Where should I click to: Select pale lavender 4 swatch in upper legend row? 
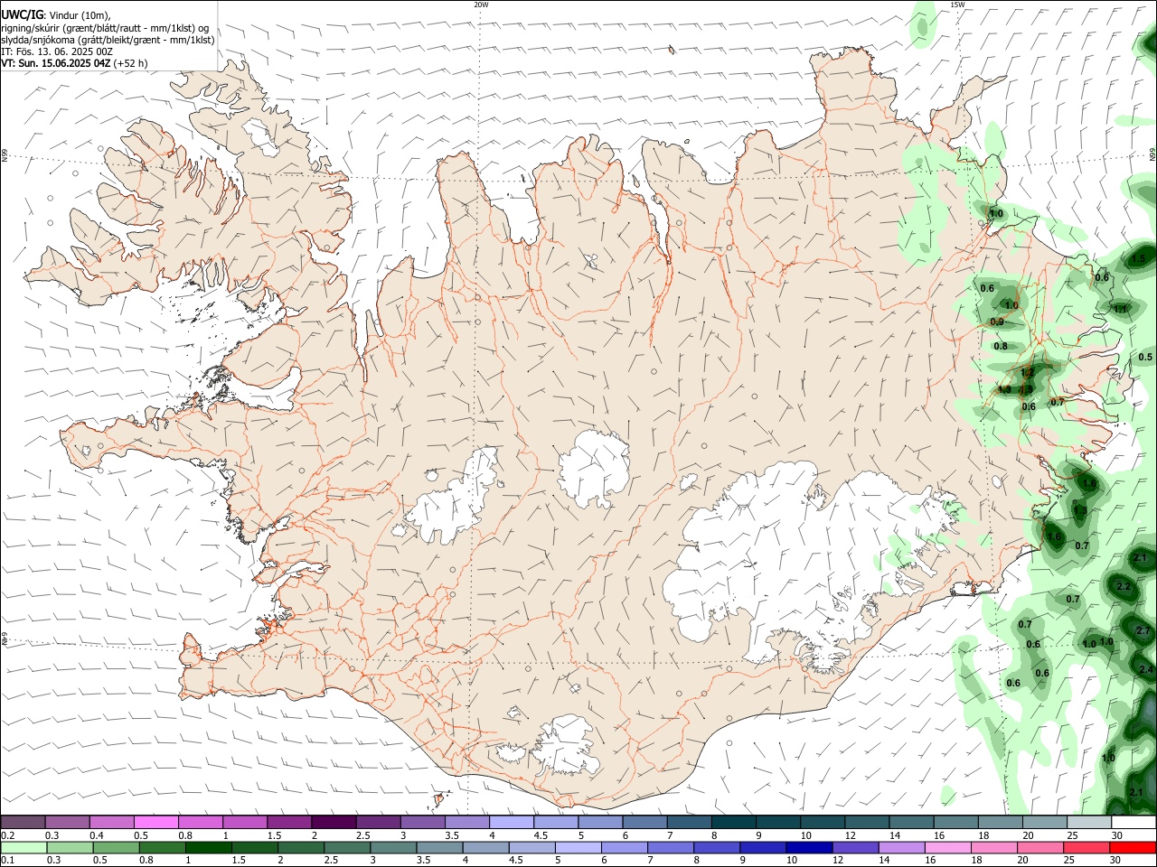click(511, 822)
